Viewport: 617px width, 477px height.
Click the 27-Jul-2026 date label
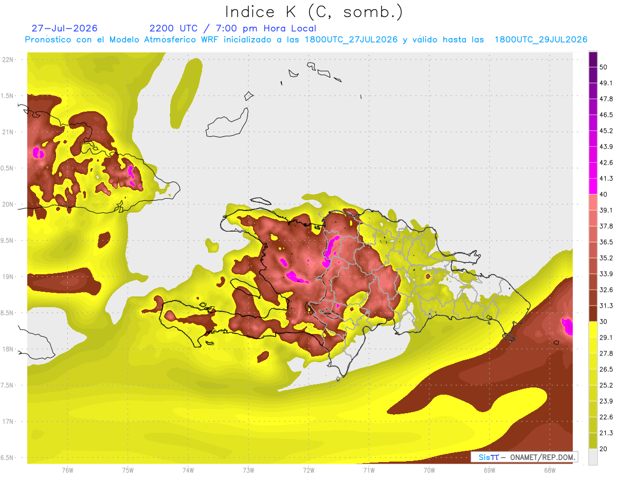coord(64,28)
